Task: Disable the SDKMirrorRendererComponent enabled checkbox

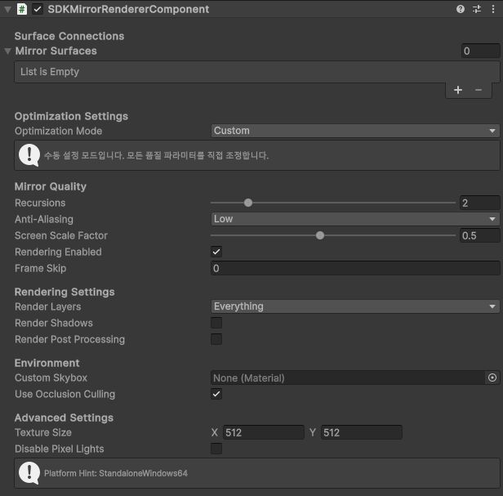Action: tap(38, 9)
